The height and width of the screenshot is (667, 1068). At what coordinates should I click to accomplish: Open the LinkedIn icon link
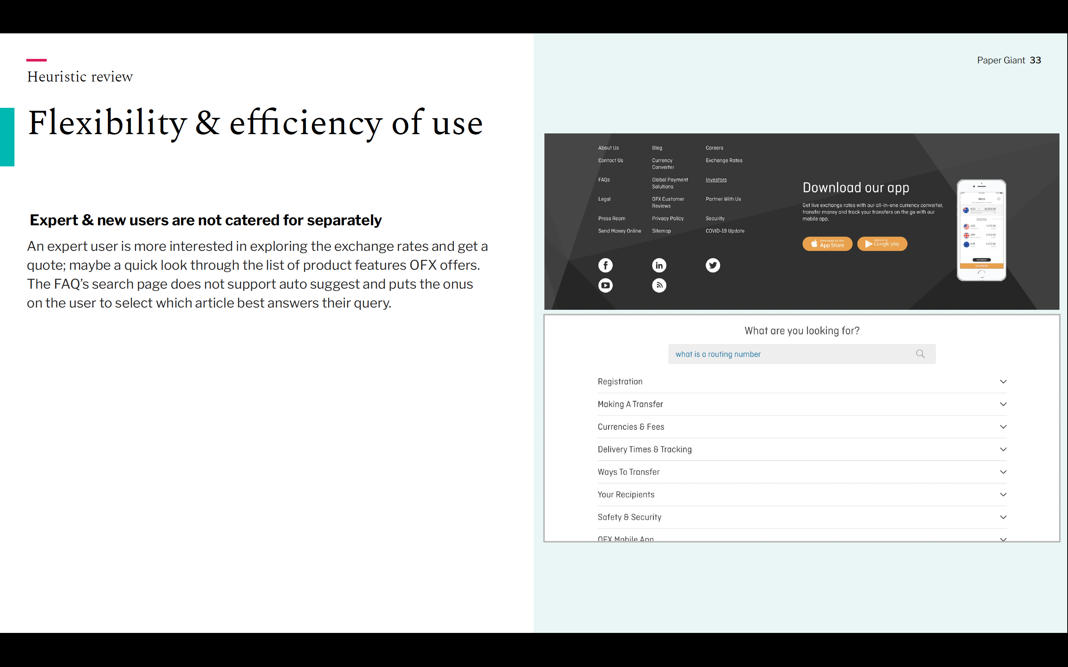point(659,265)
